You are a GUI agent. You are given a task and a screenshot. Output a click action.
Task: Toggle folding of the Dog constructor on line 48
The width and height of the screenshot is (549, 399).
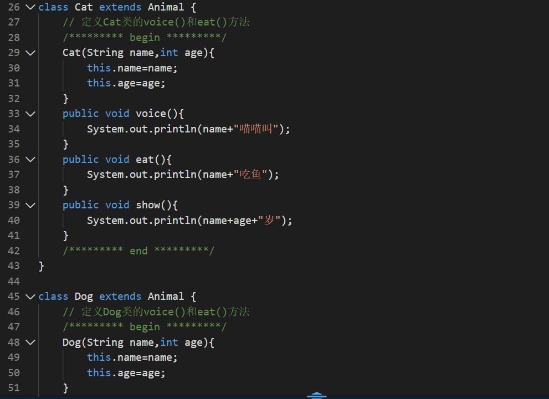pyautogui.click(x=30, y=342)
